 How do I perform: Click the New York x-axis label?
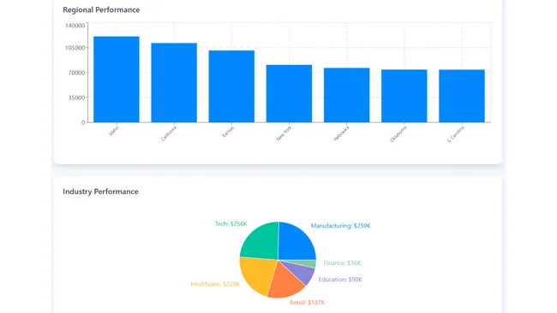click(284, 133)
